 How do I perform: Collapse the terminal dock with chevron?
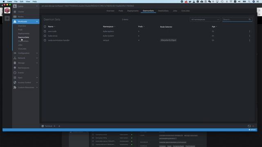click(x=253, y=126)
